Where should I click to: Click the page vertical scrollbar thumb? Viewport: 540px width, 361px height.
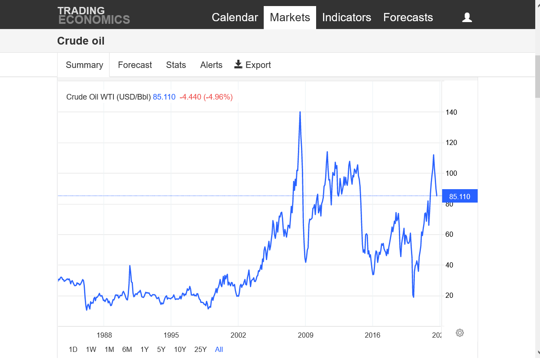point(537,76)
